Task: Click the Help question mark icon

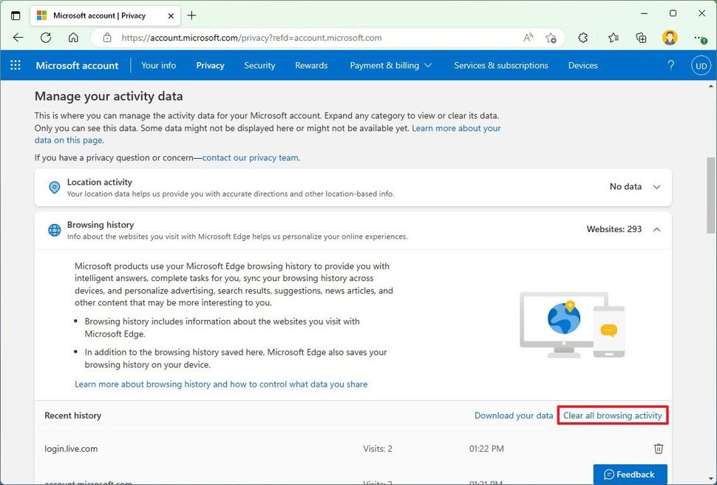Action: (x=670, y=65)
